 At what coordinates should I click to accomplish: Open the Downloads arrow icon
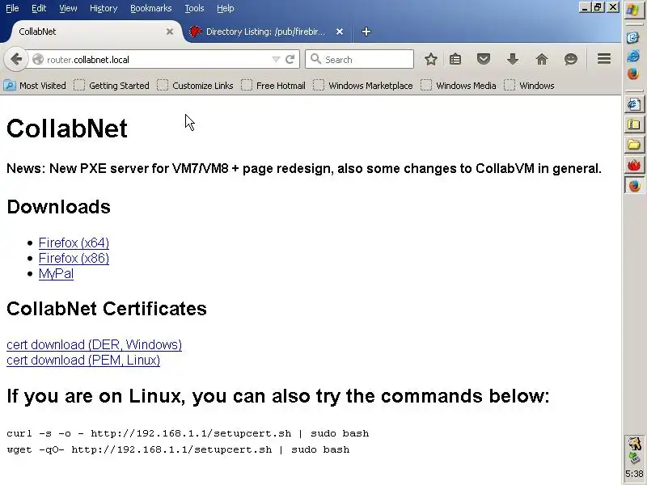513,59
